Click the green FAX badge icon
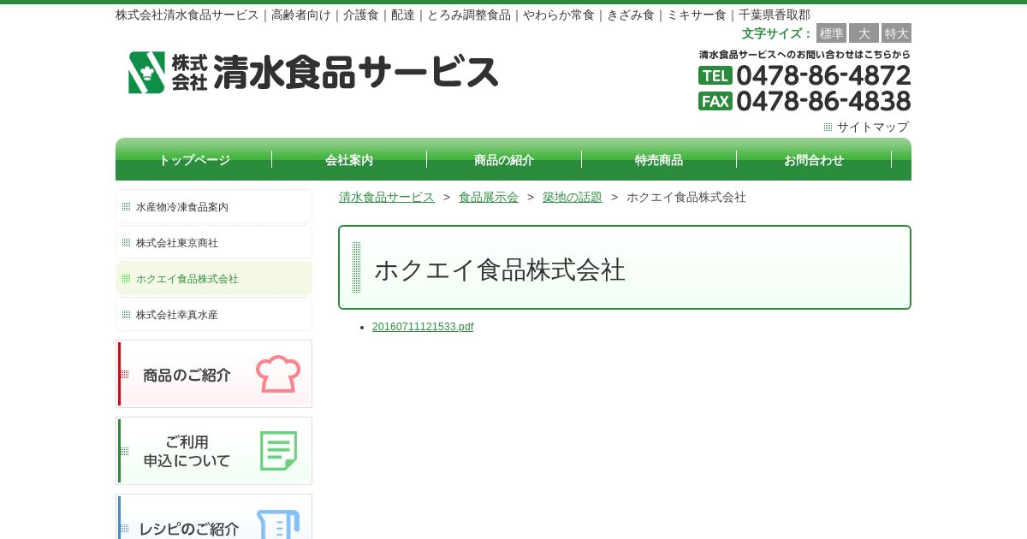This screenshot has height=539, width=1027. pyautogui.click(x=715, y=101)
